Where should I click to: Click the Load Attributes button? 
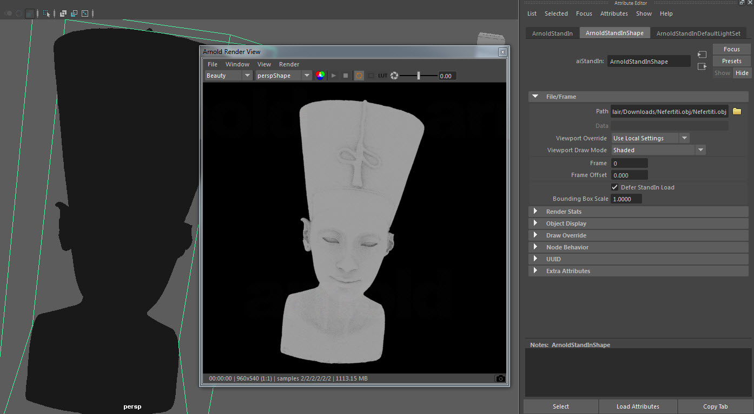[638, 406]
